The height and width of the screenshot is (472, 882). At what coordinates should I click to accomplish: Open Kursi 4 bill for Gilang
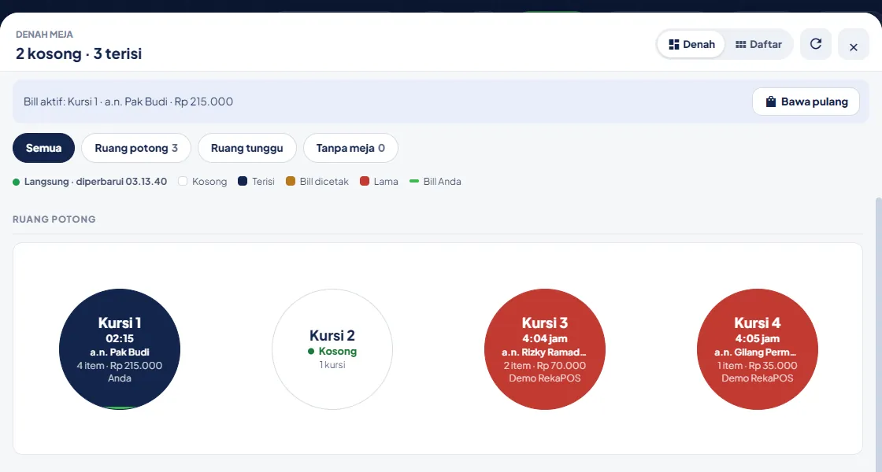coord(758,349)
